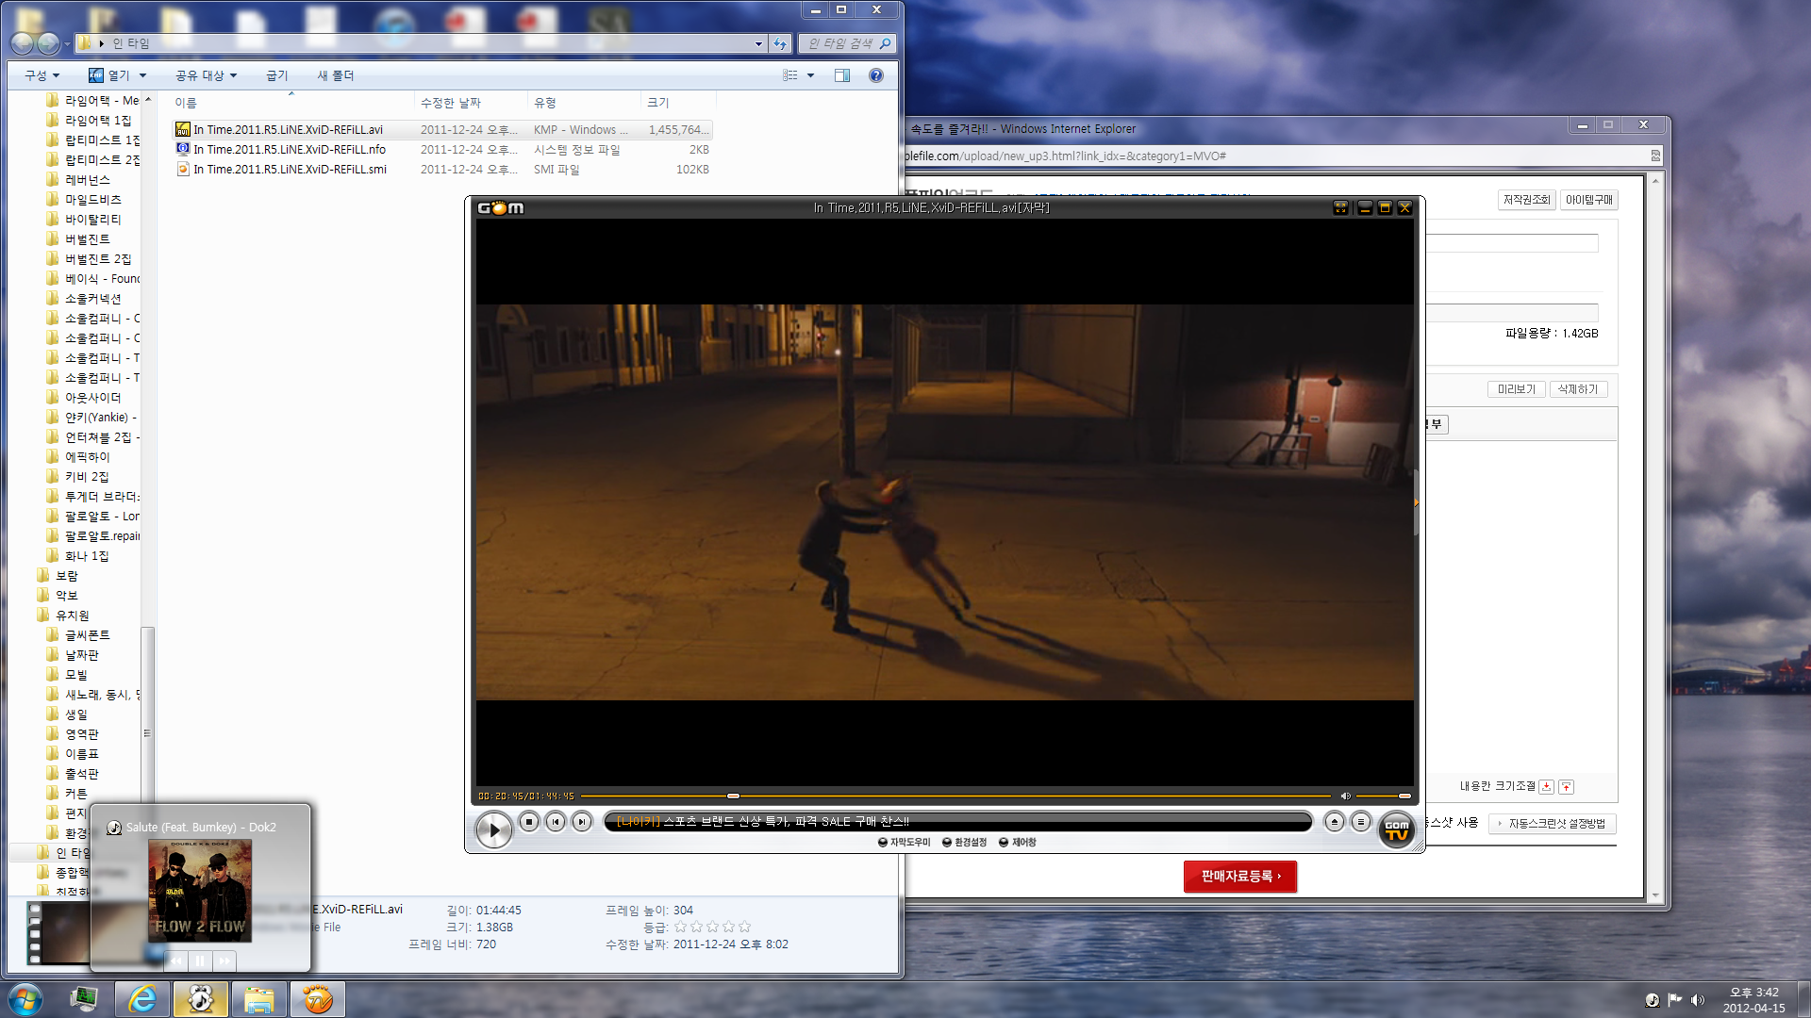Screen dimensions: 1811x1018
Task: Stop playback in GOM Player
Action: [x=529, y=822]
